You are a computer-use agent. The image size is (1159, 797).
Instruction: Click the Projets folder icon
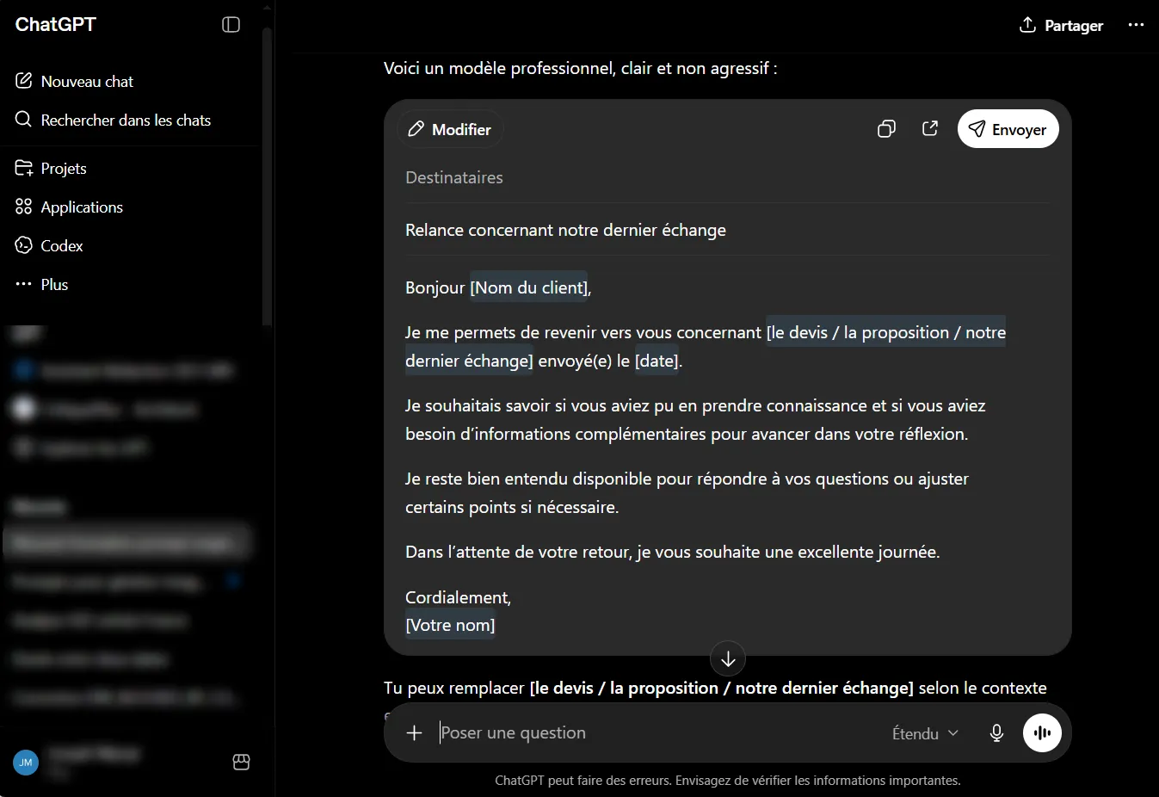(23, 168)
